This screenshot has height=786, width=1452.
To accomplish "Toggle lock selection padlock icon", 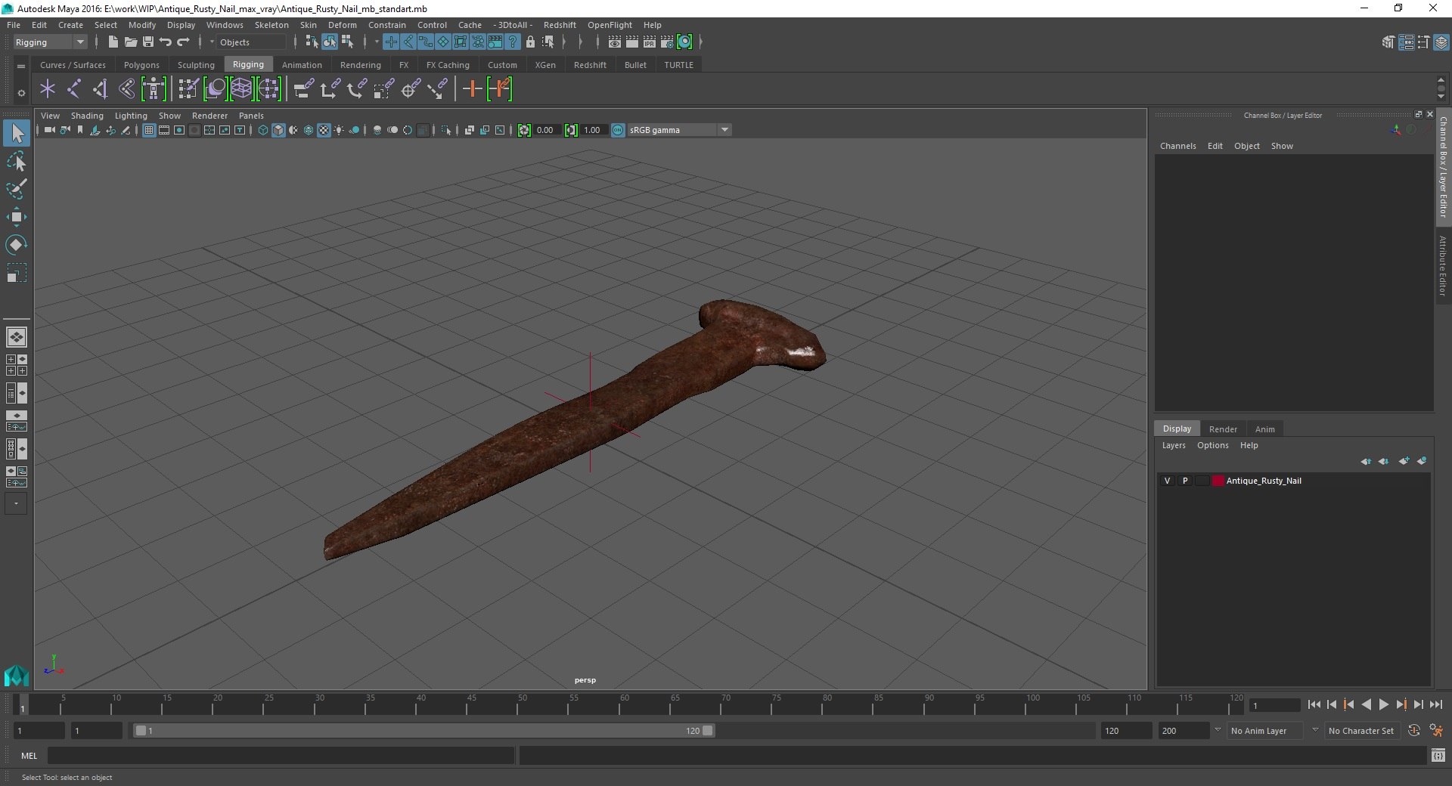I will tap(530, 42).
